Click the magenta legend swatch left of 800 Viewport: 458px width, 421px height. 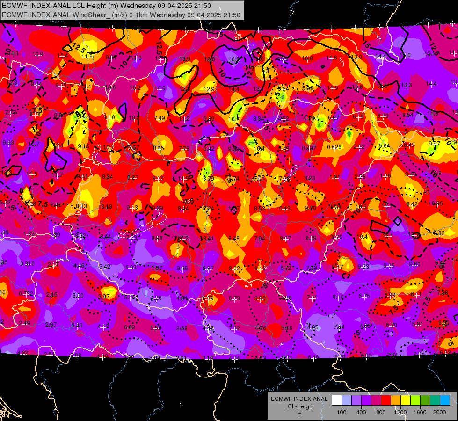tap(376, 400)
